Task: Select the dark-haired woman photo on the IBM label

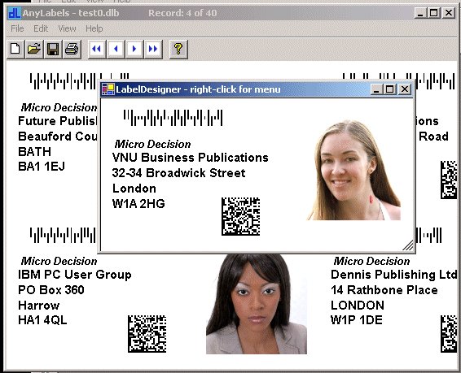Action: click(x=257, y=304)
